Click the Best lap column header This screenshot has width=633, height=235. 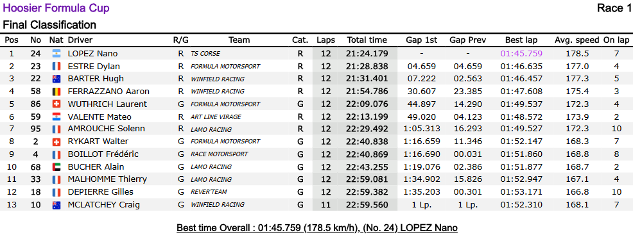pos(521,40)
